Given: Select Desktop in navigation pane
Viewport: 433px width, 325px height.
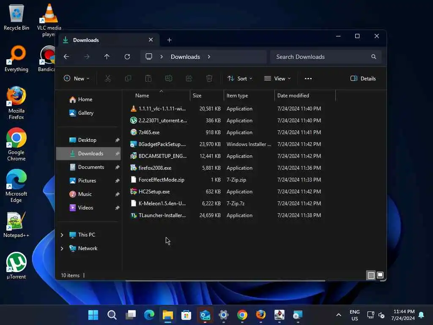Looking at the screenshot, I should [88, 140].
